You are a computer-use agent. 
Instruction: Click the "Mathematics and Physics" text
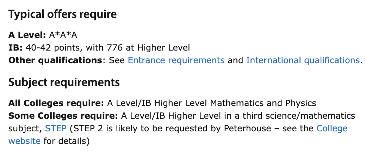263,103
